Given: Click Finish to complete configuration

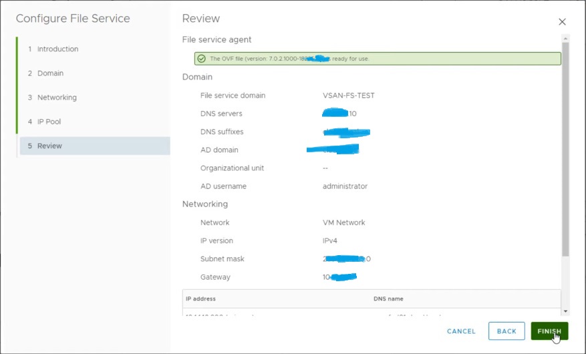Looking at the screenshot, I should pos(549,331).
